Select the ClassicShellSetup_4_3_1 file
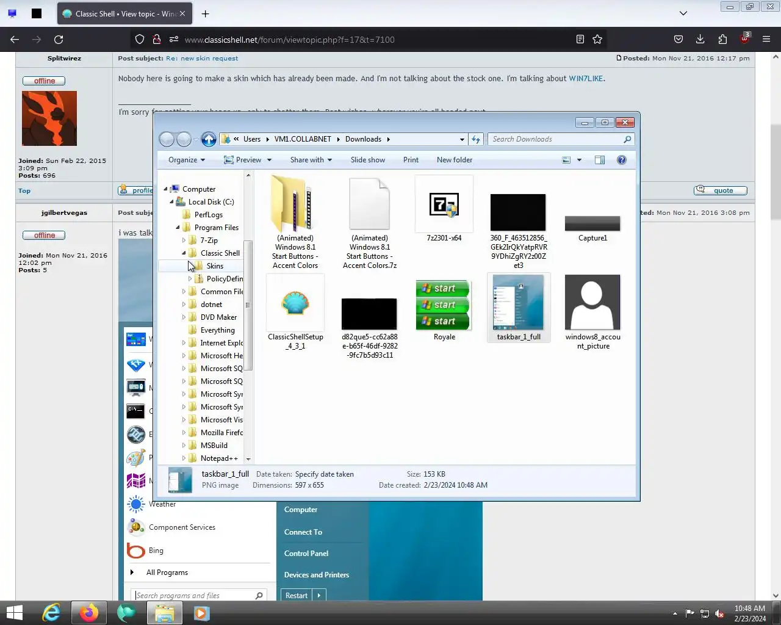This screenshot has height=625, width=781. [295, 313]
